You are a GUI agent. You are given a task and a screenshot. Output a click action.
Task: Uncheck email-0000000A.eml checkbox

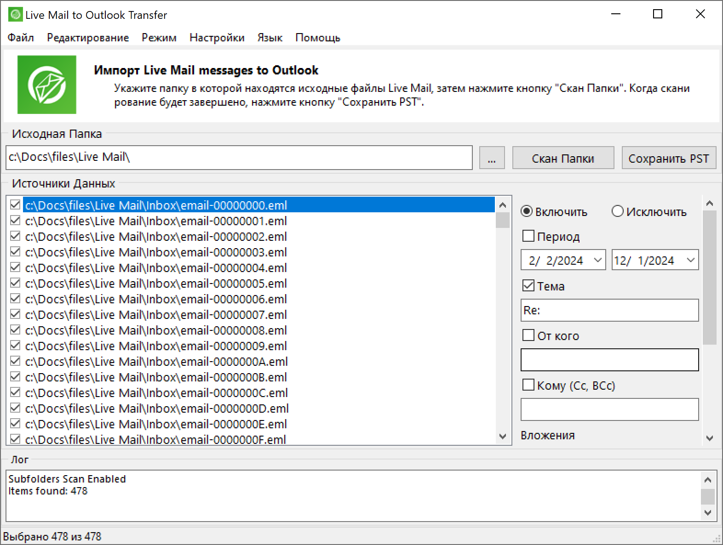tap(15, 361)
